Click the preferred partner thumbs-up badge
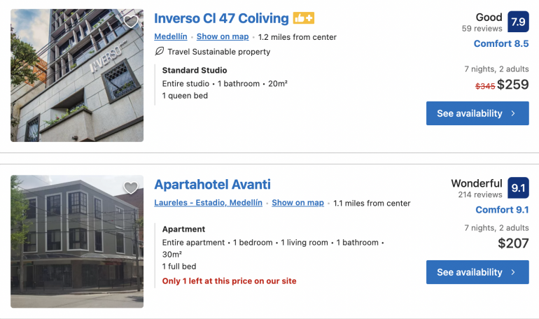Image resolution: width=539 pixels, height=319 pixels. pos(304,19)
